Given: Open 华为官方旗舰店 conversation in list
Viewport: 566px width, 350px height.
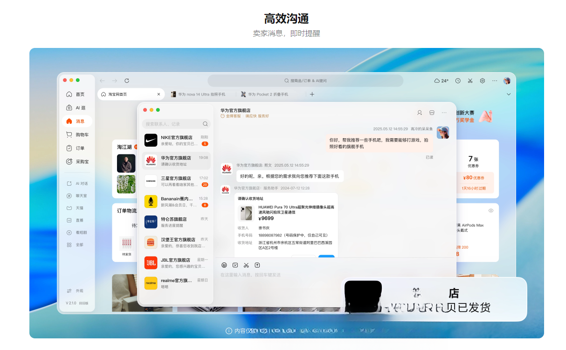Looking at the screenshot, I should pos(176,161).
